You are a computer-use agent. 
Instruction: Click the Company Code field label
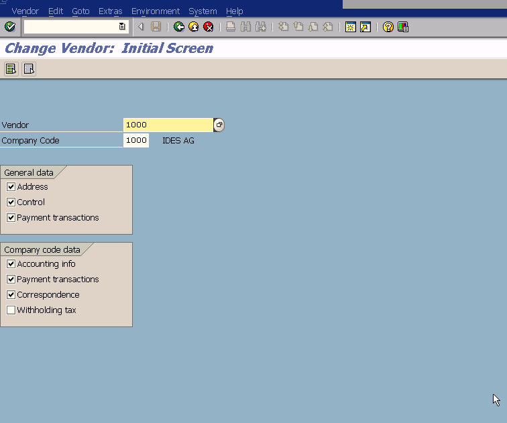30,141
